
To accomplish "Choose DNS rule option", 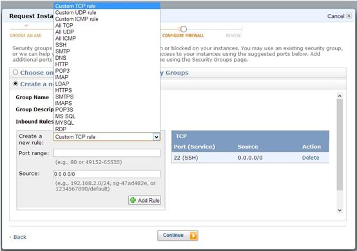I will point(107,58).
